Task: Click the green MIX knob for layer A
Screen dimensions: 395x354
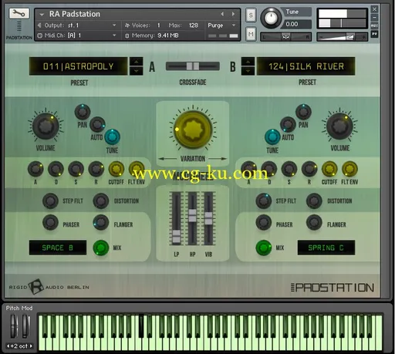Action: coord(100,248)
